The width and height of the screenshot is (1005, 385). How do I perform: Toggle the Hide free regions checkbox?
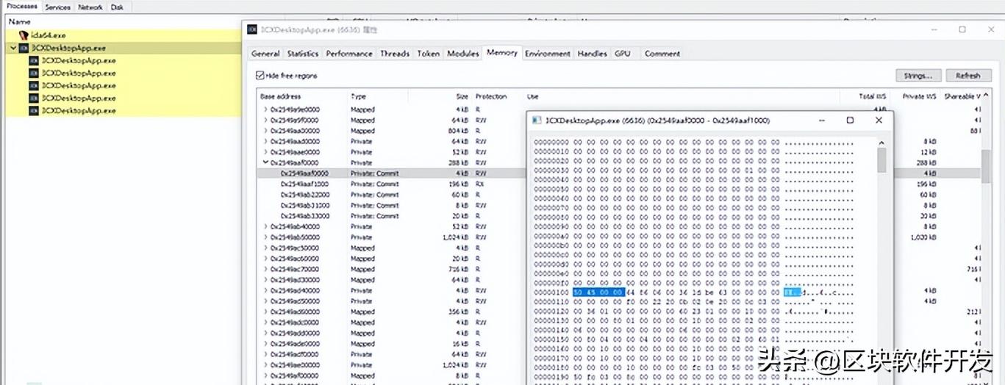tap(260, 76)
